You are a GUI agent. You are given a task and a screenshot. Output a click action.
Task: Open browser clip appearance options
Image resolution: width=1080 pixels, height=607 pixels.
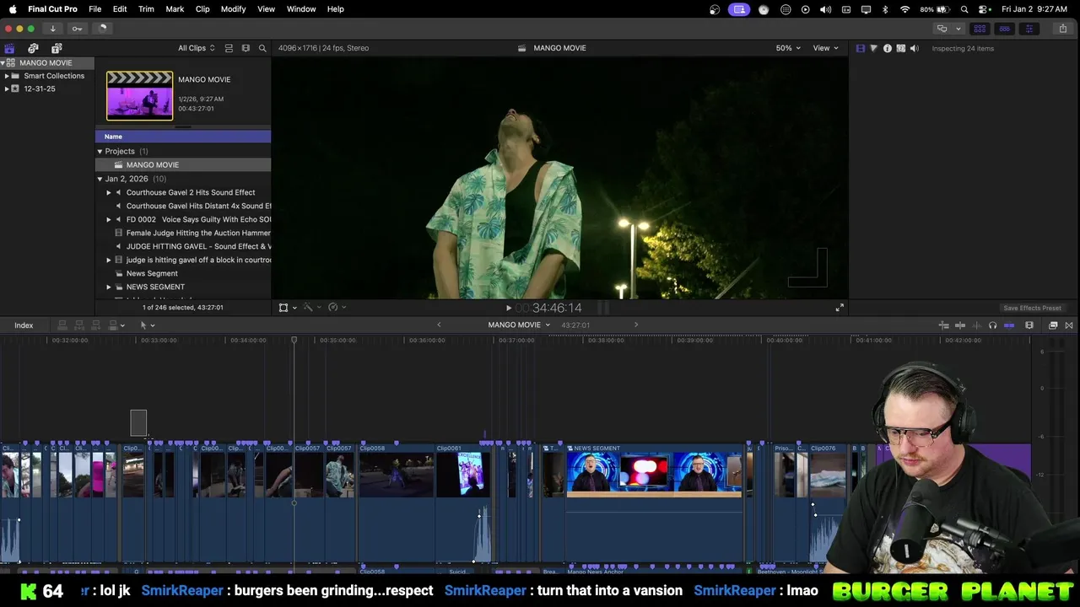(x=246, y=48)
